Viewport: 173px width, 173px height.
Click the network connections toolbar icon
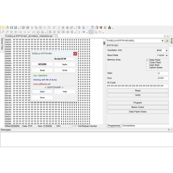[109, 27]
